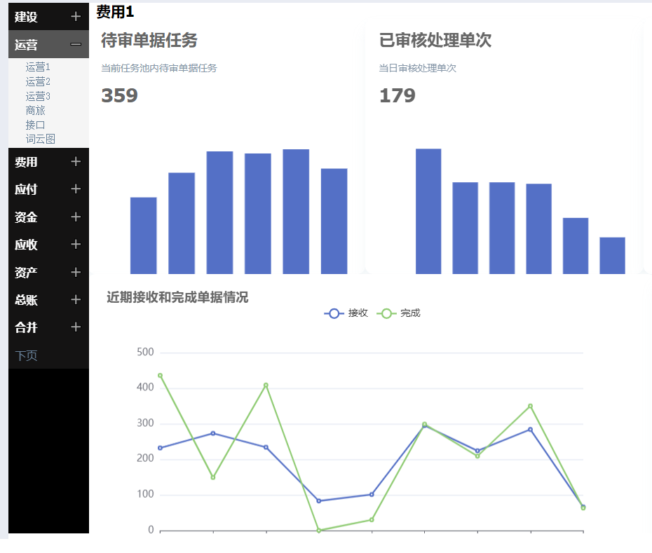Expand 应收 using the plus icon

76,245
